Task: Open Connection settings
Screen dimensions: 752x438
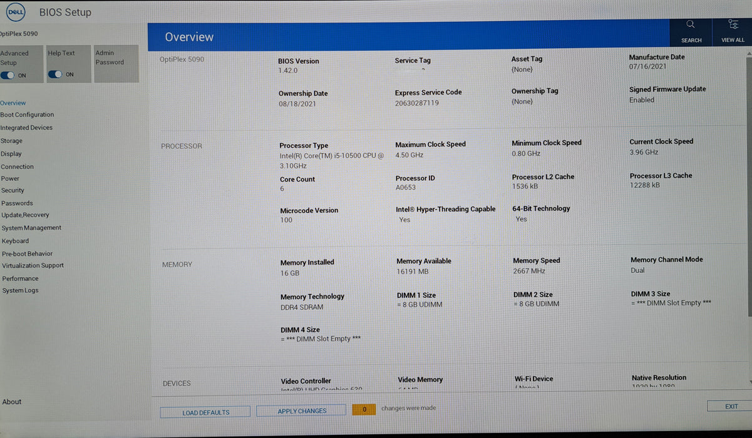Action: point(18,167)
